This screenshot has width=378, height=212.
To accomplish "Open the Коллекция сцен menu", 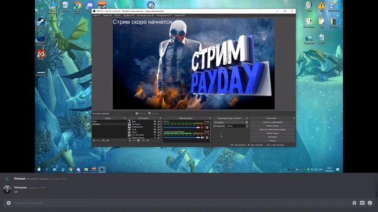I will click(145, 15).
